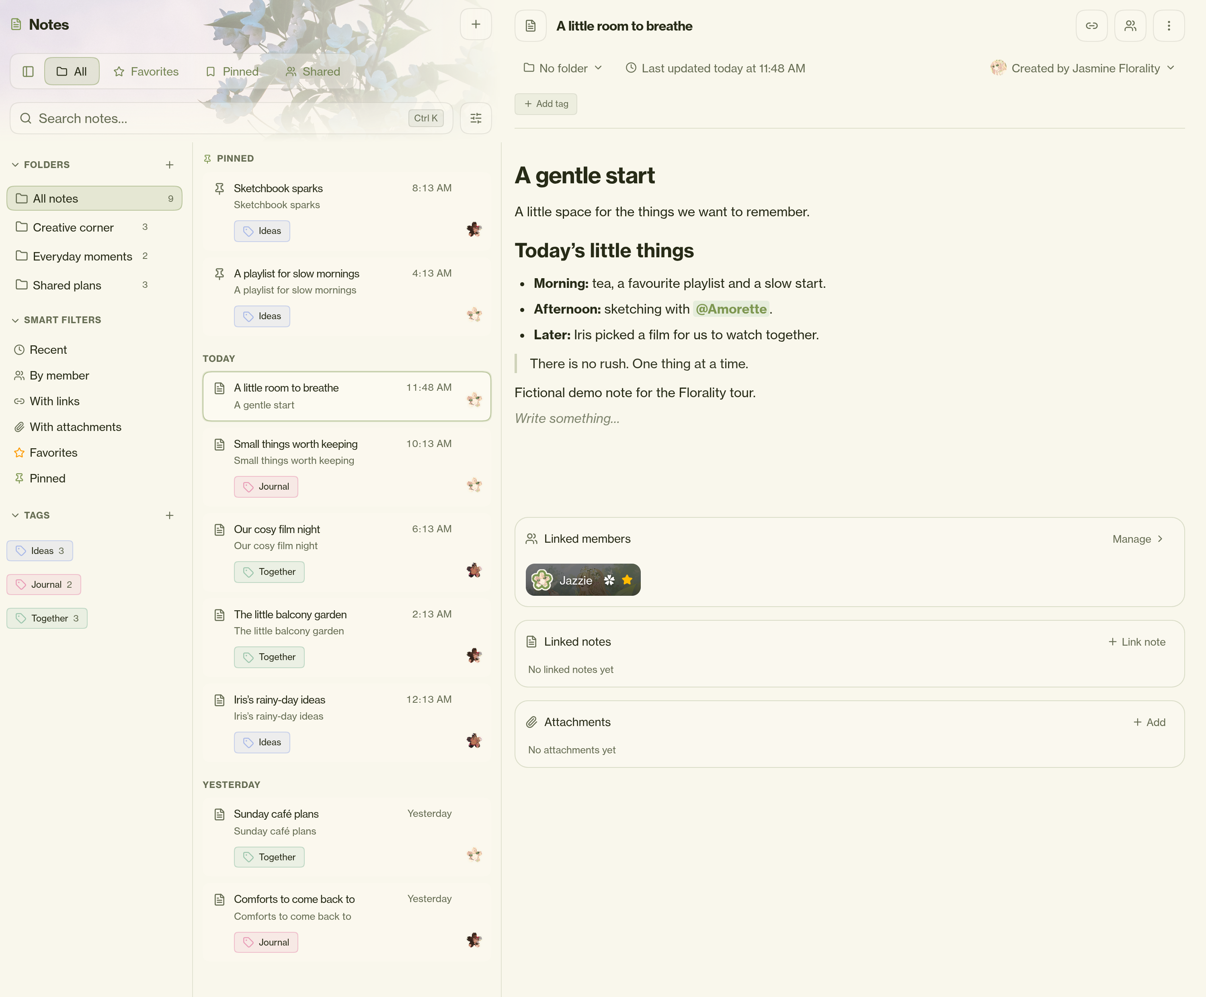Click member avatar on Our cosy film night

474,570
